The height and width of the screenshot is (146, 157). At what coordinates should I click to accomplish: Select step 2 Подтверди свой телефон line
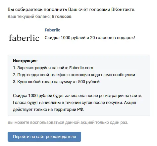click(x=74, y=75)
